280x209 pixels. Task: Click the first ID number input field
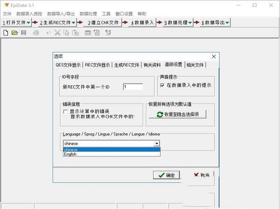(x=133, y=87)
